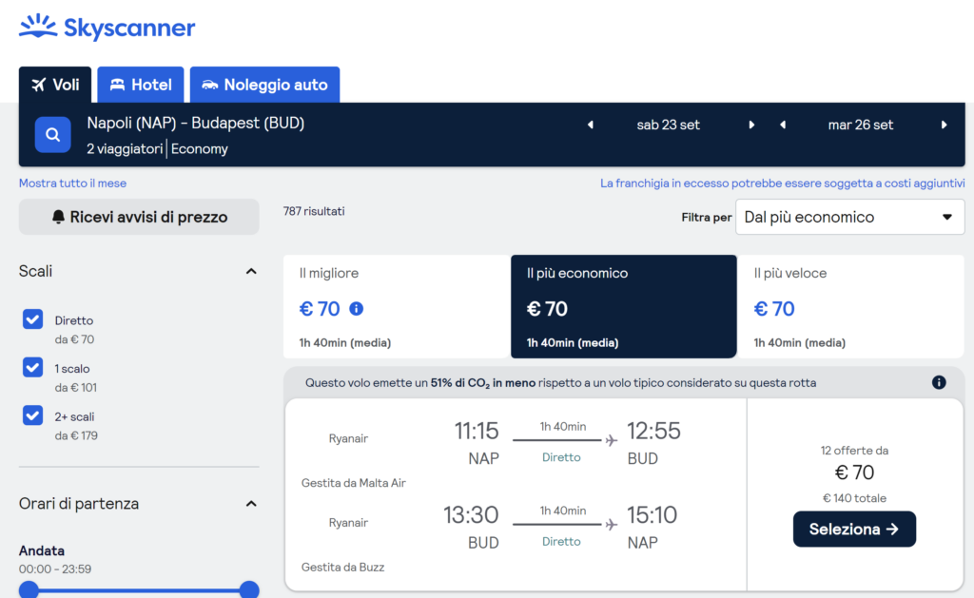Uncheck the 1 scalo checkbox
Viewport: 974px width, 598px height.
click(x=33, y=367)
